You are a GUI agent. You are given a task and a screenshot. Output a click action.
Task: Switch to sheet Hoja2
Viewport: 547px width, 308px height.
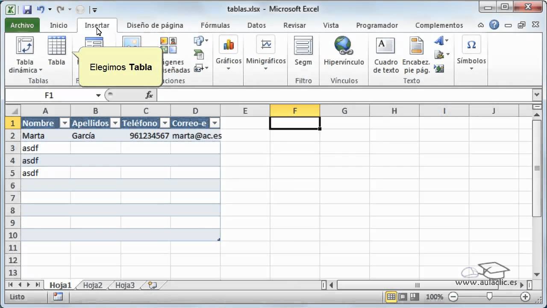pos(93,285)
